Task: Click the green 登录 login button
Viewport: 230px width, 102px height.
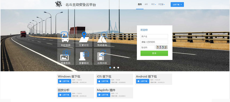Action: click(154, 53)
